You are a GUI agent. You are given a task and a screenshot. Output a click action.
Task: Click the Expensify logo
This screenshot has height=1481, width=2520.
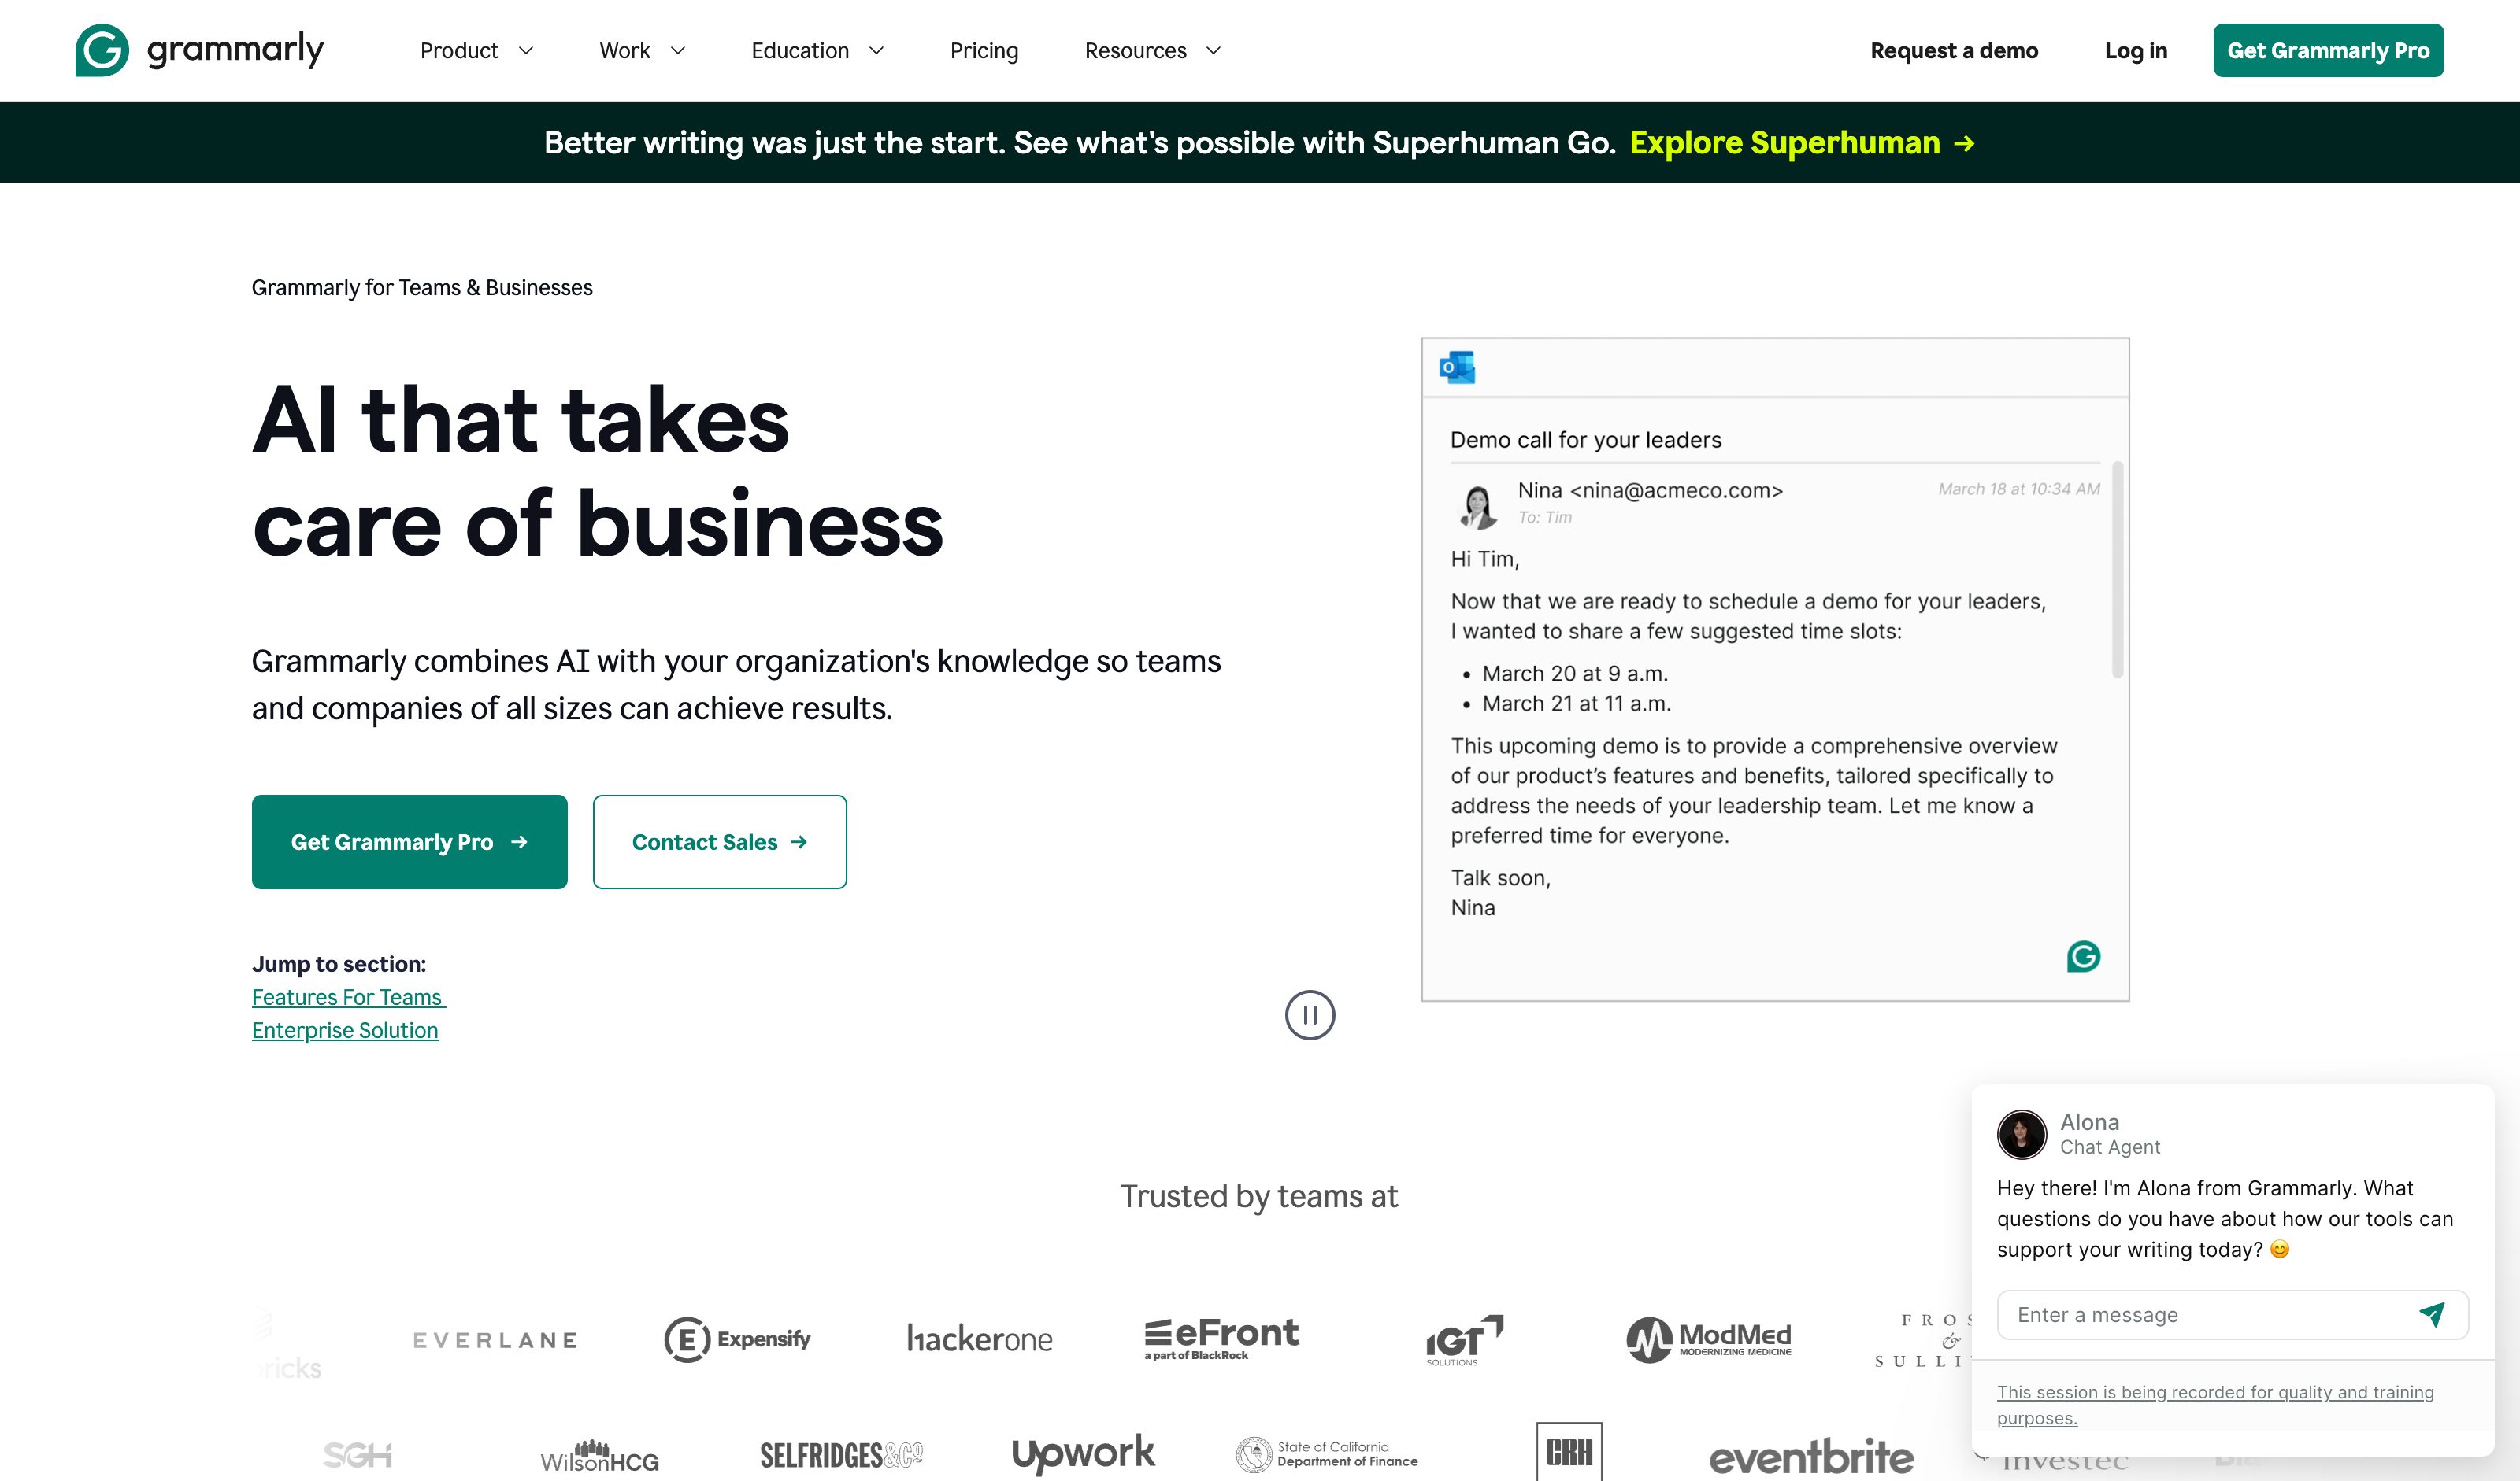(737, 1339)
